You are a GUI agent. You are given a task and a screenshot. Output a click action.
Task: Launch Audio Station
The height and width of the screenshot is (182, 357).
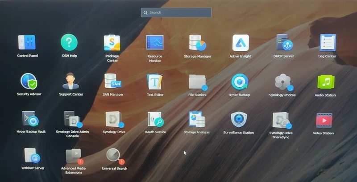click(326, 82)
